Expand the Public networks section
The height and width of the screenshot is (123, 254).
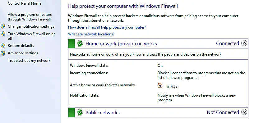pyautogui.click(x=244, y=112)
